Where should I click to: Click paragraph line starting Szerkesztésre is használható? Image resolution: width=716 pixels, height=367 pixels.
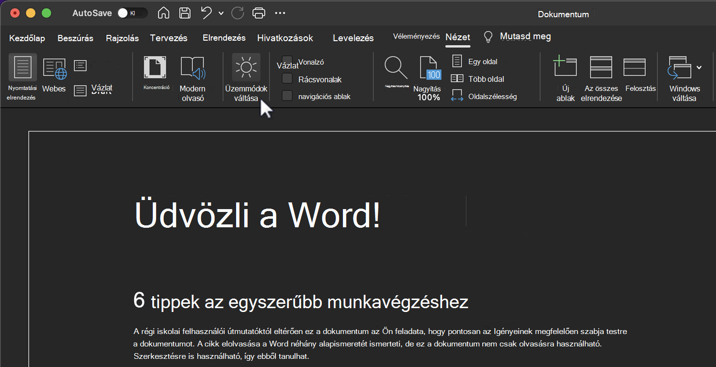pyautogui.click(x=221, y=356)
